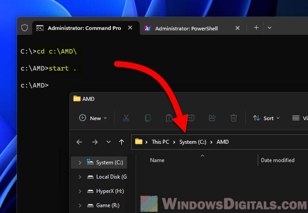Click the AMD folder icon in title bar
The image size is (308, 213).
(x=77, y=99)
